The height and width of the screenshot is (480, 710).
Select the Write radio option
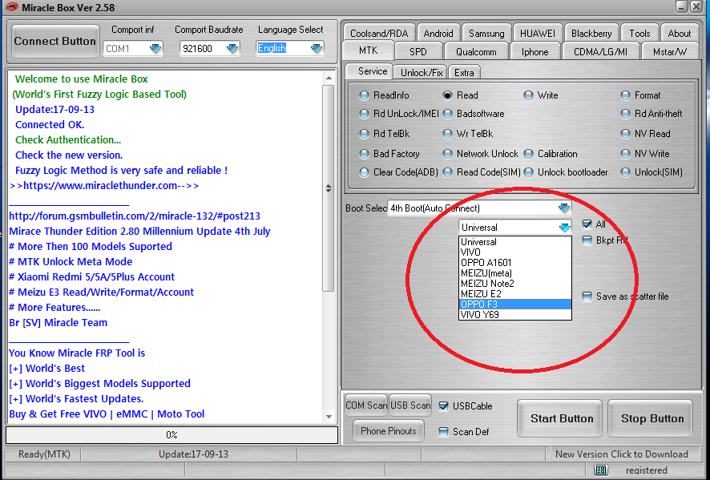coord(528,95)
